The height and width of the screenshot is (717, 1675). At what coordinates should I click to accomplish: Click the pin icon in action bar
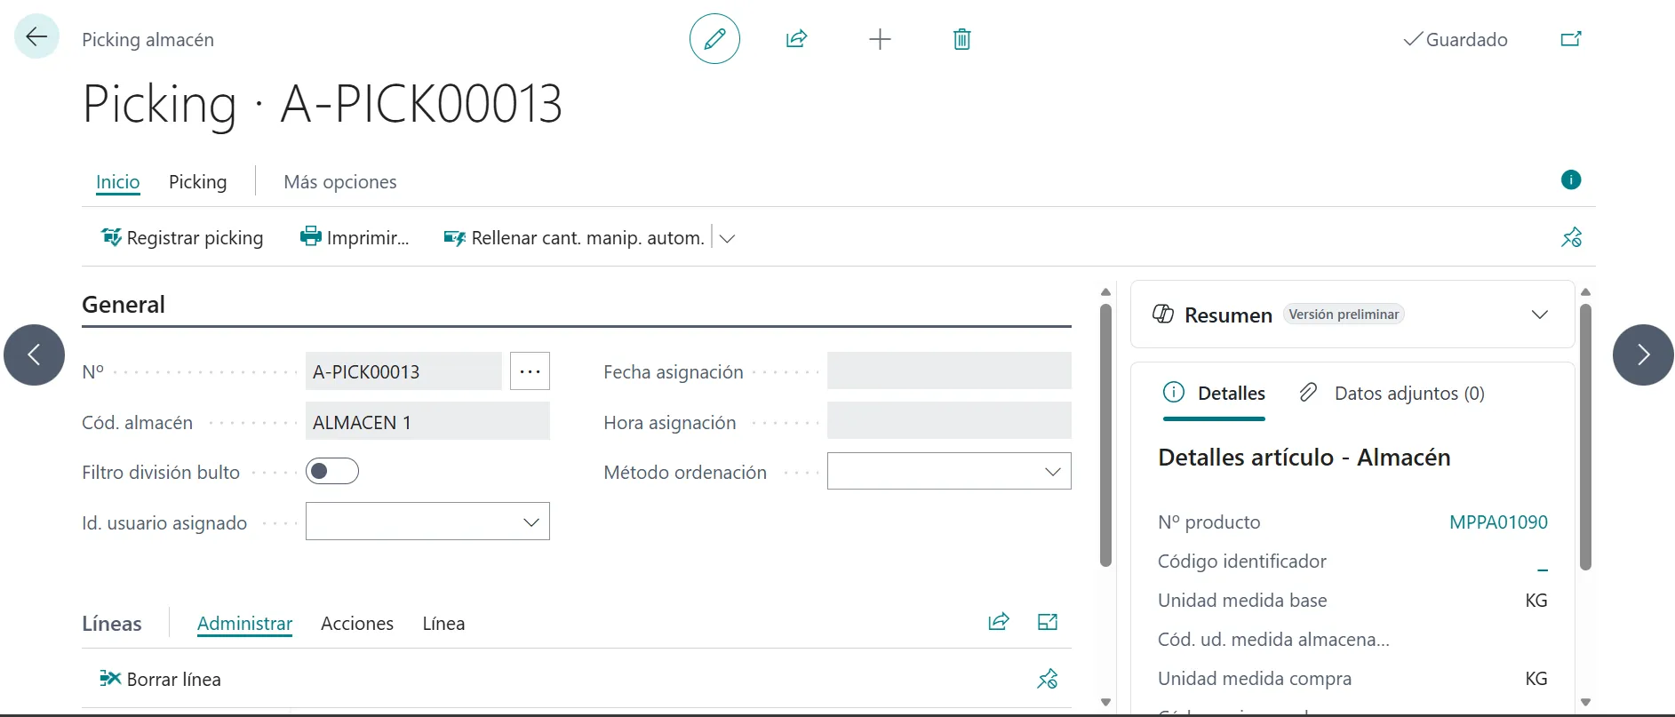1571,238
